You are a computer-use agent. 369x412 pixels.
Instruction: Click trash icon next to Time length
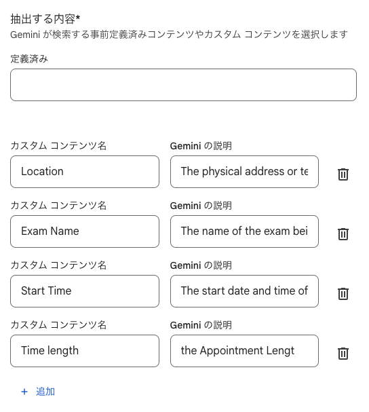[x=343, y=353]
